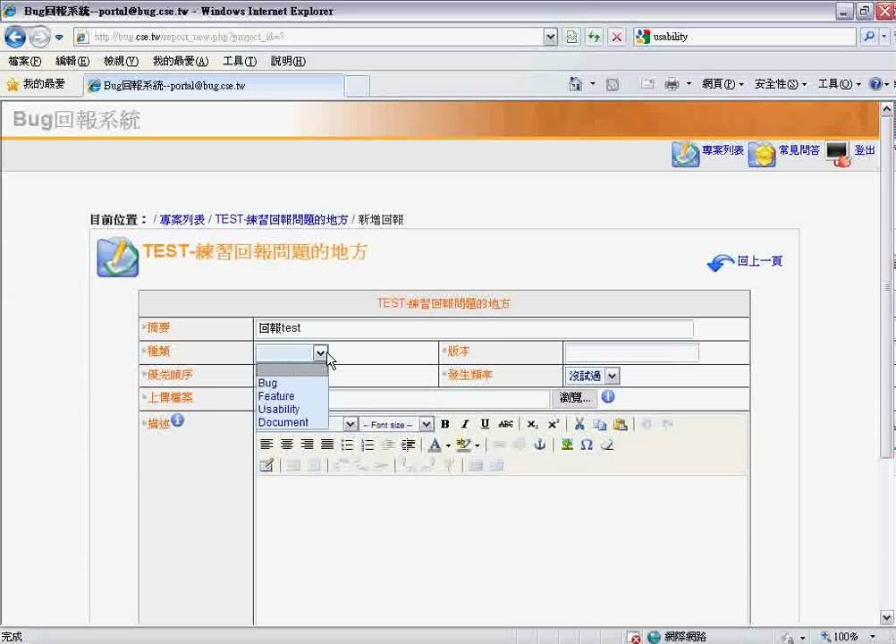Refresh the page in Internet Explorer

595,38
